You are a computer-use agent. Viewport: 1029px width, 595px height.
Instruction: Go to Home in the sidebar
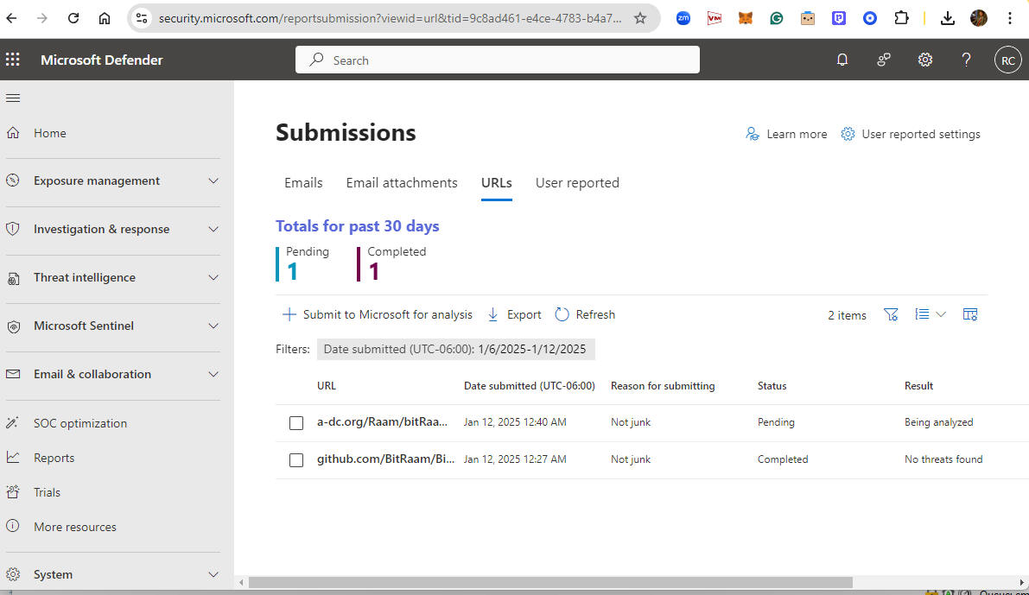50,133
